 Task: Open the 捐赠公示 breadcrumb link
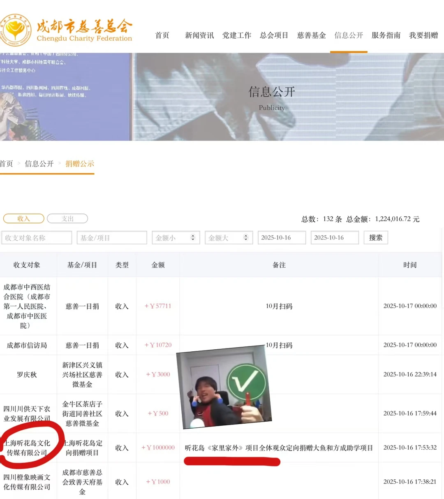pyautogui.click(x=80, y=163)
